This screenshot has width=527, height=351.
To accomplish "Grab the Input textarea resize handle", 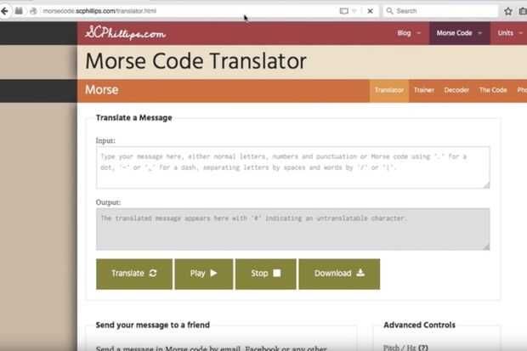I will pyautogui.click(x=486, y=185).
